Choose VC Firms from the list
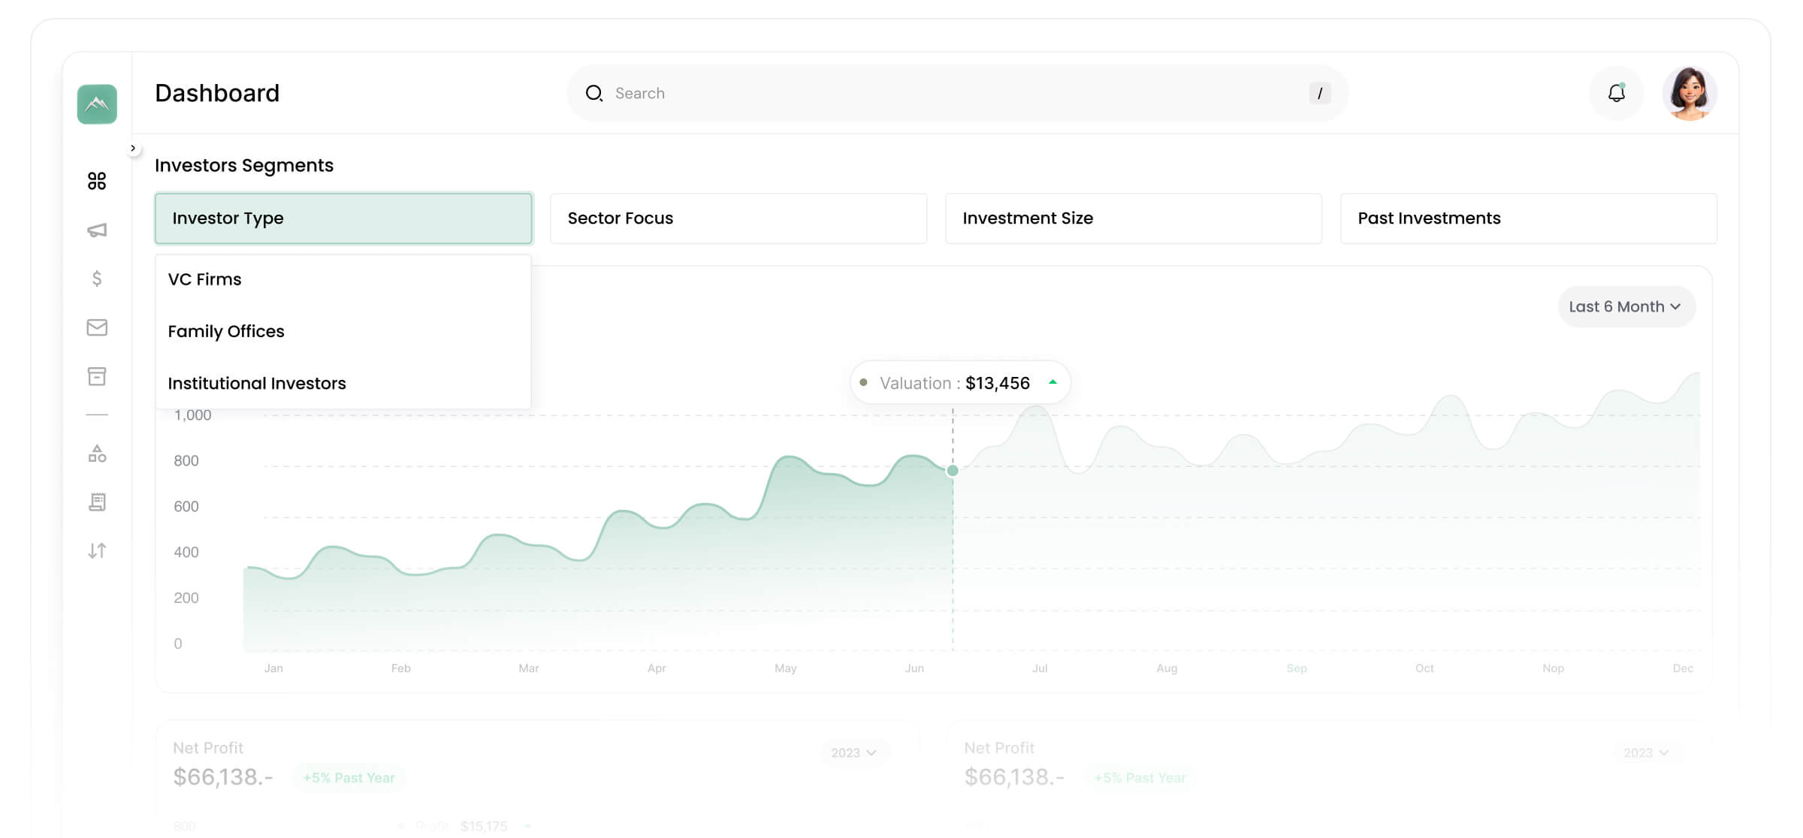The width and height of the screenshot is (1803, 838). tap(205, 279)
